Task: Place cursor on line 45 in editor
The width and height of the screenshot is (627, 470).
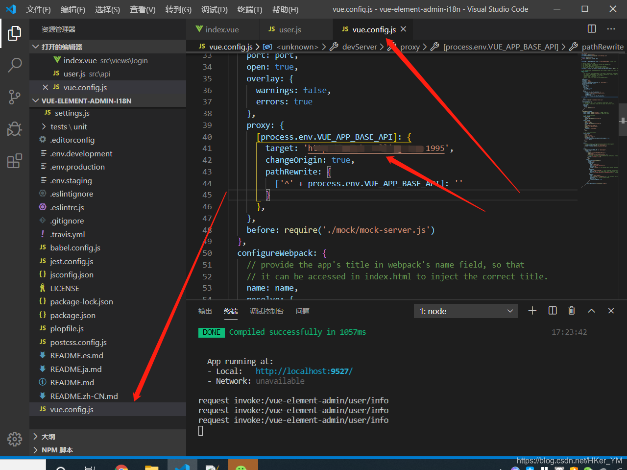Action: (403, 195)
